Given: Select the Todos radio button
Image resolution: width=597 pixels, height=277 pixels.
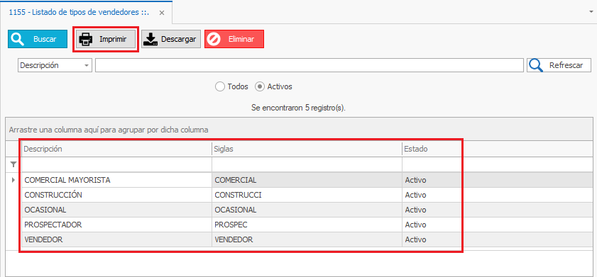Looking at the screenshot, I should point(219,86).
